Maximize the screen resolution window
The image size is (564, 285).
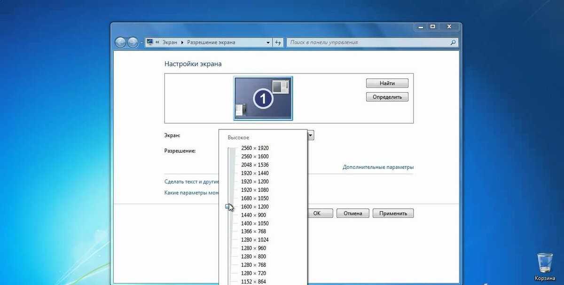(433, 27)
